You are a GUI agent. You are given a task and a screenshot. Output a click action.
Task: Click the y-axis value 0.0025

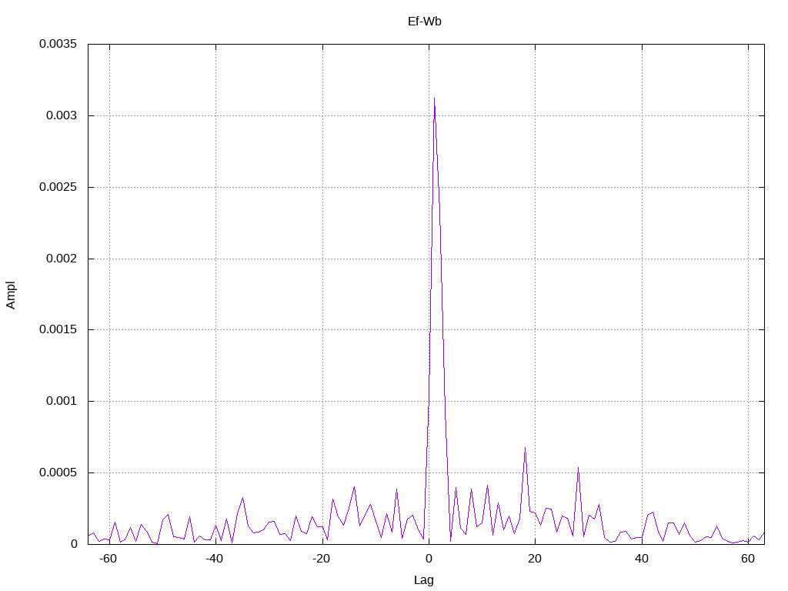58,187
